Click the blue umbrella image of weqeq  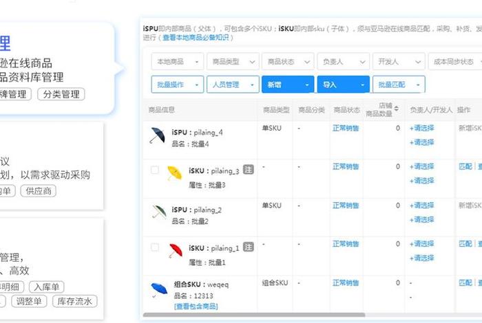click(159, 289)
